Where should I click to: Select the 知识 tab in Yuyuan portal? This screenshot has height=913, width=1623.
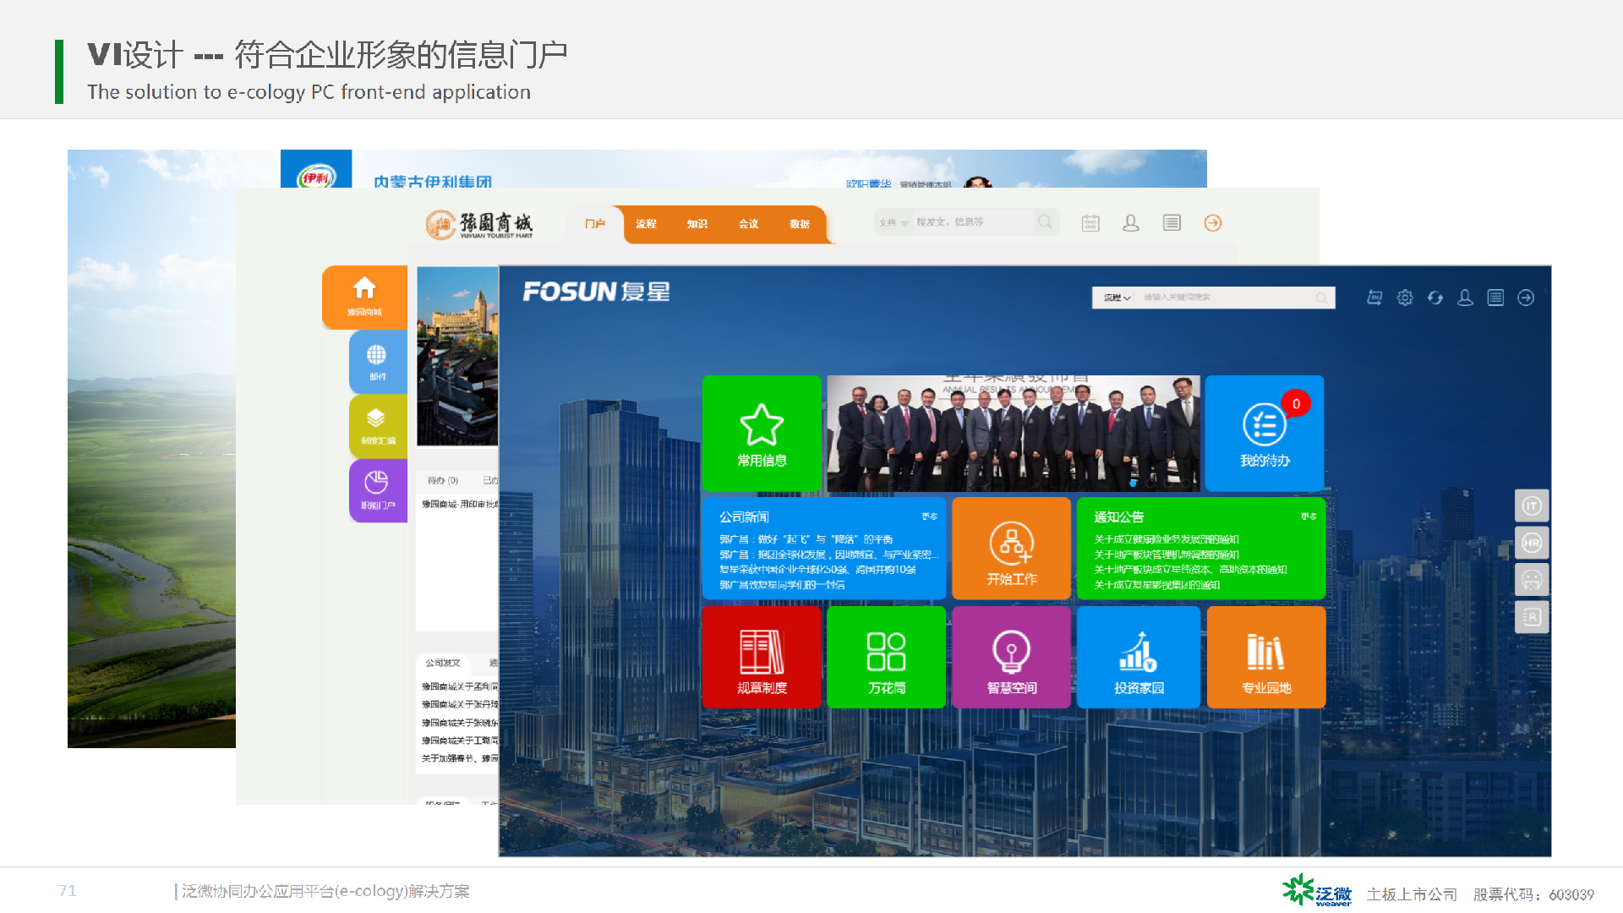click(x=697, y=224)
